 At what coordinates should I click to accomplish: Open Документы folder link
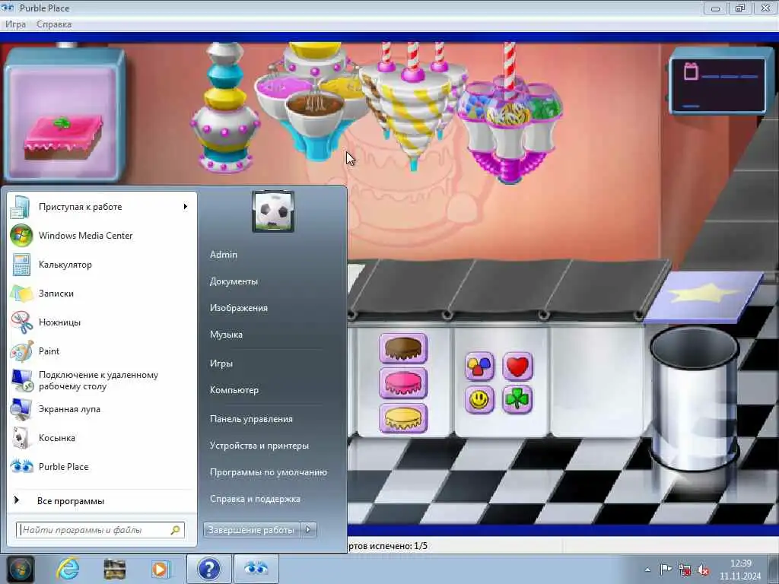pyautogui.click(x=234, y=281)
